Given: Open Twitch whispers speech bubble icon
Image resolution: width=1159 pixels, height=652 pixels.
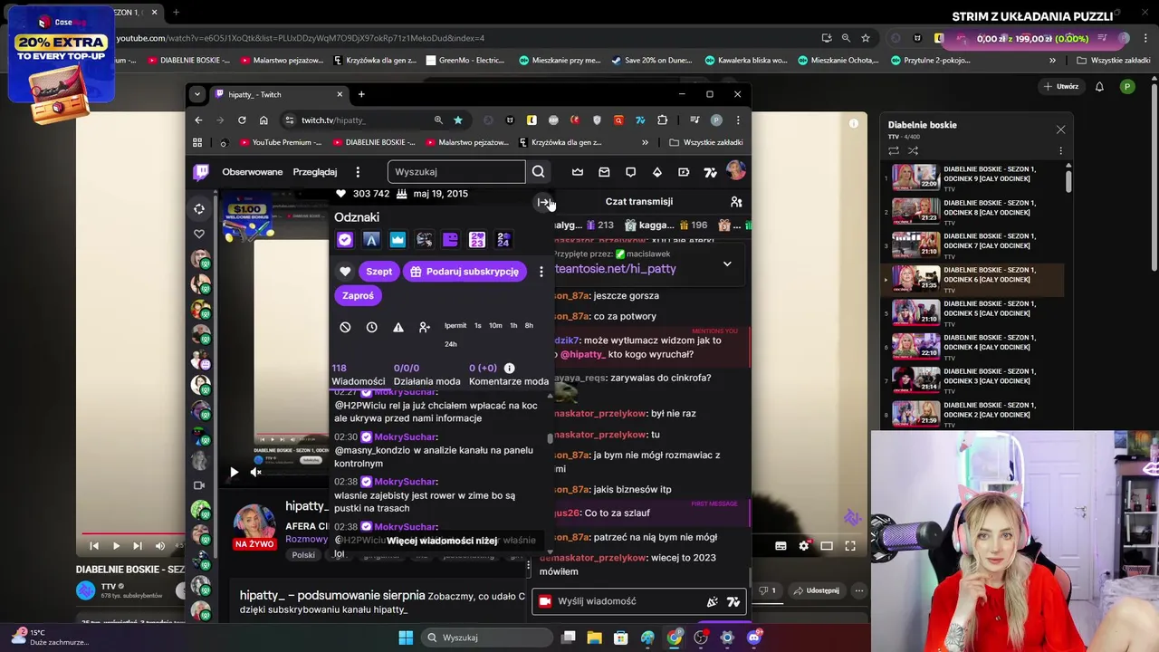Looking at the screenshot, I should pos(630,172).
